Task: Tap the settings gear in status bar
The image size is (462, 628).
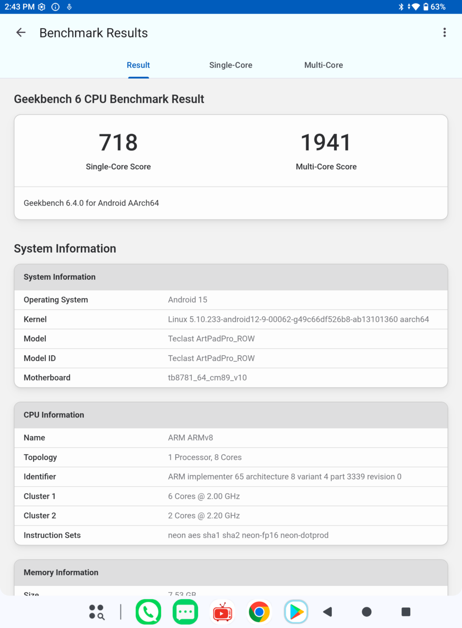Action: click(x=42, y=7)
